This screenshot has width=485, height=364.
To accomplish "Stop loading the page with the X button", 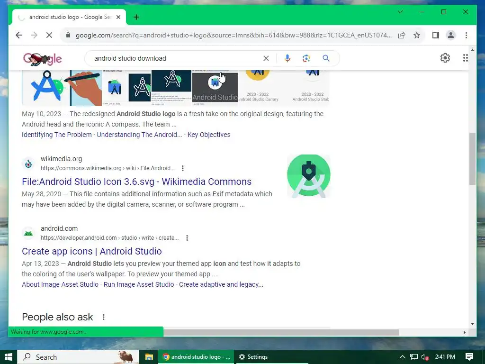I will click(49, 35).
